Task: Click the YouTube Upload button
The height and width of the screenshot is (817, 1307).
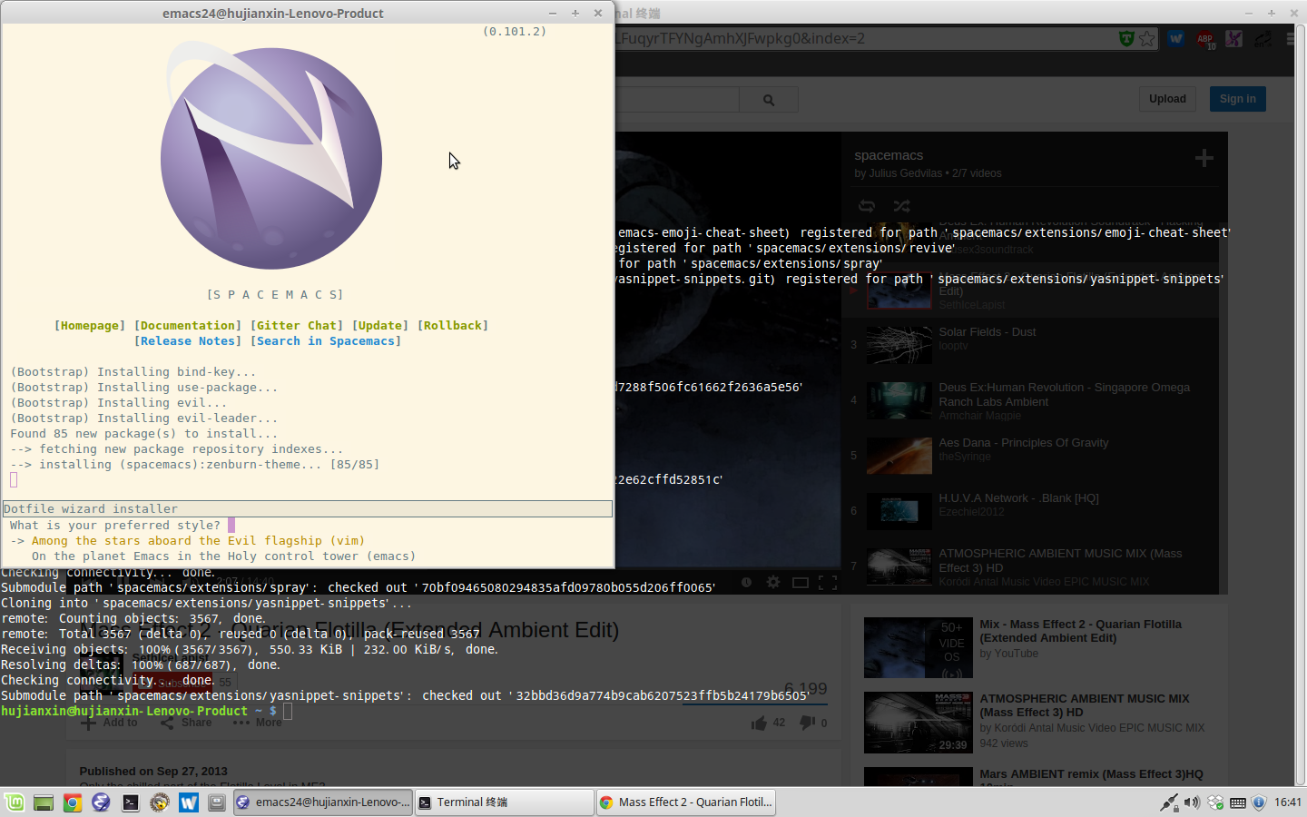Action: (x=1167, y=99)
